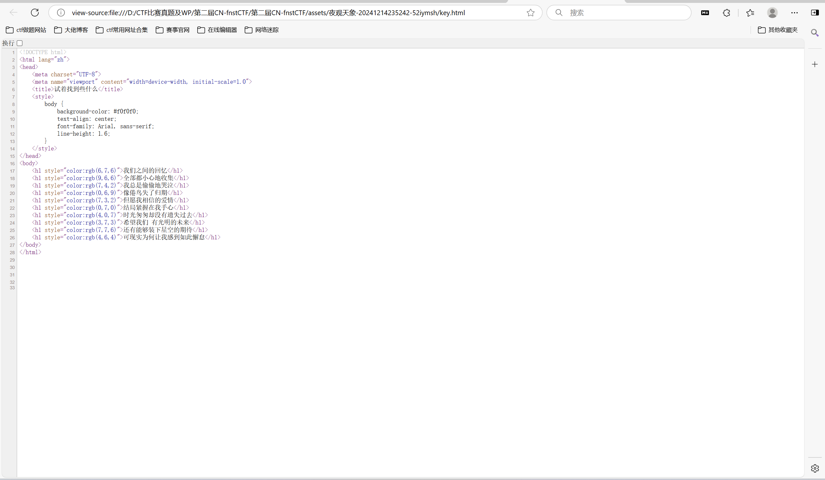The height and width of the screenshot is (480, 825).
Task: Click the html lang="zh" tag line
Action: pyautogui.click(x=44, y=60)
